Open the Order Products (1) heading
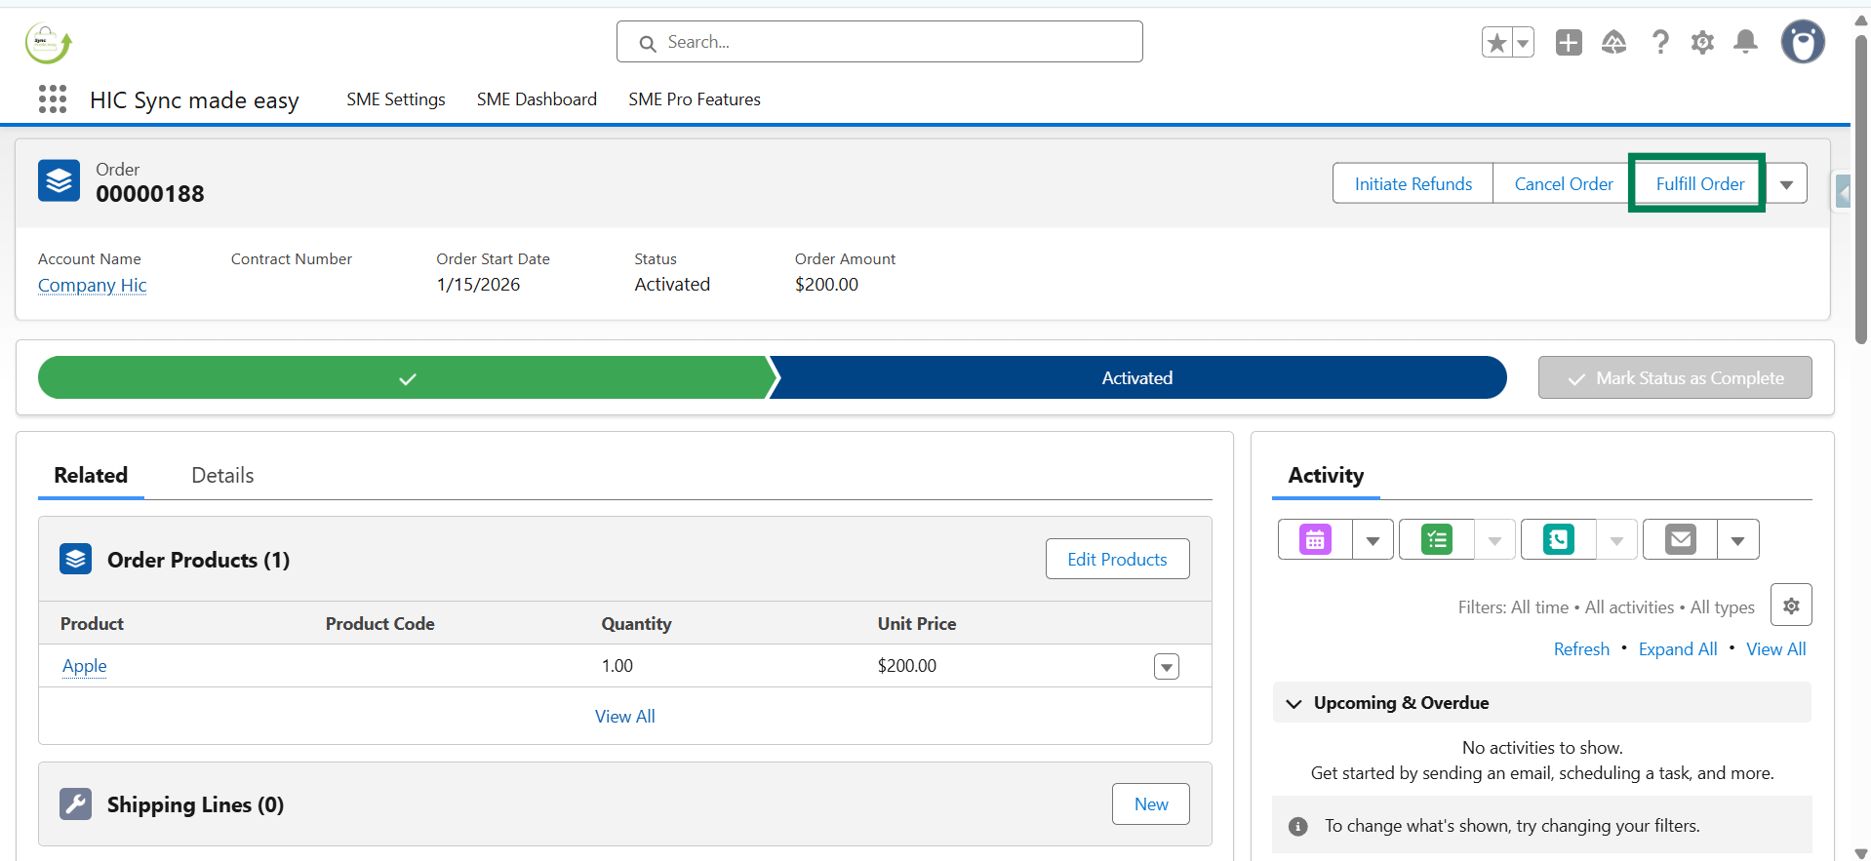Image resolution: width=1871 pixels, height=861 pixels. tap(198, 560)
